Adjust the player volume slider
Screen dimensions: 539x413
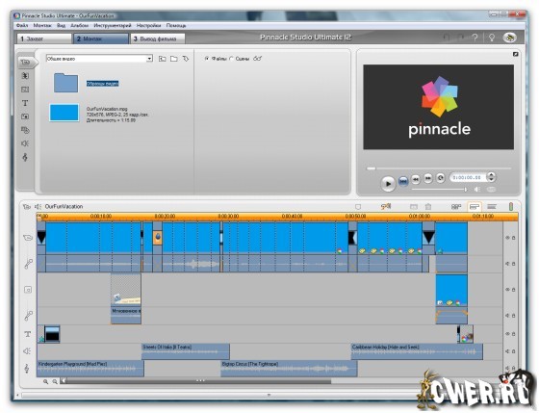click(x=439, y=190)
